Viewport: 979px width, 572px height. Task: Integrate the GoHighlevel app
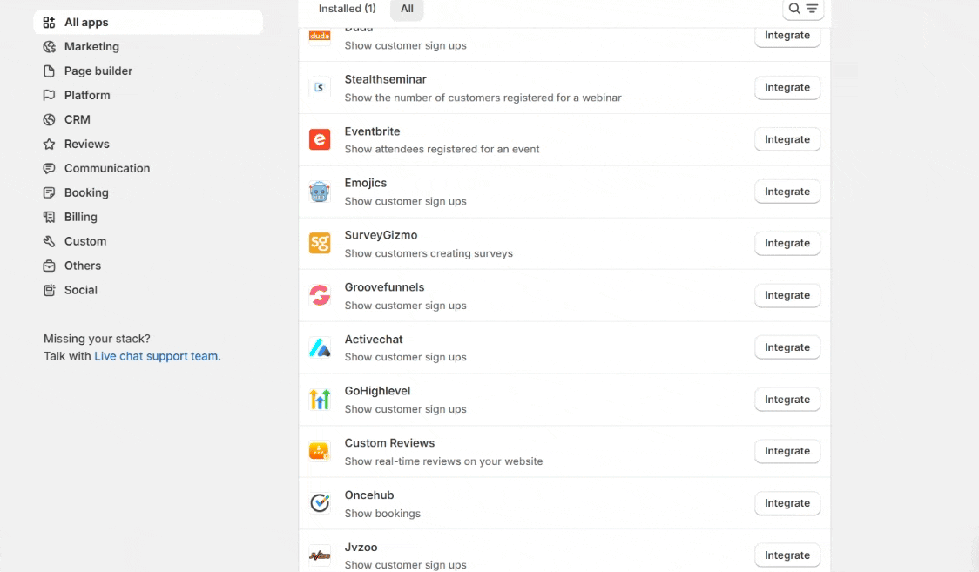point(787,400)
